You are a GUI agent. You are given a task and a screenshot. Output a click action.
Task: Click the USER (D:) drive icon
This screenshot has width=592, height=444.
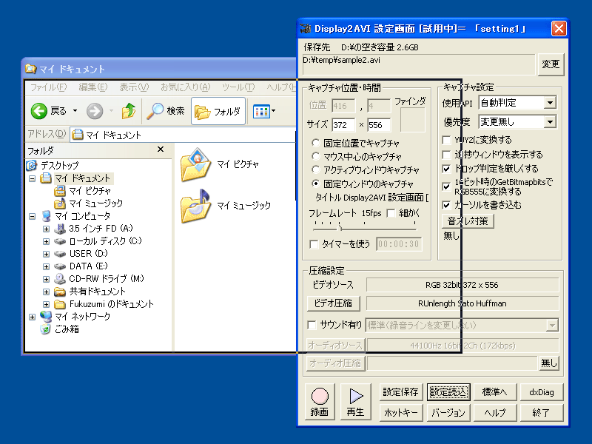(60, 254)
